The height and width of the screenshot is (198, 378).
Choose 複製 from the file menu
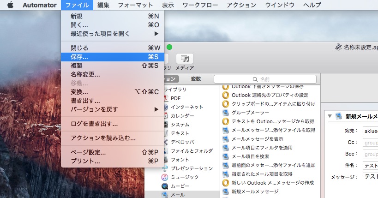click(113, 66)
